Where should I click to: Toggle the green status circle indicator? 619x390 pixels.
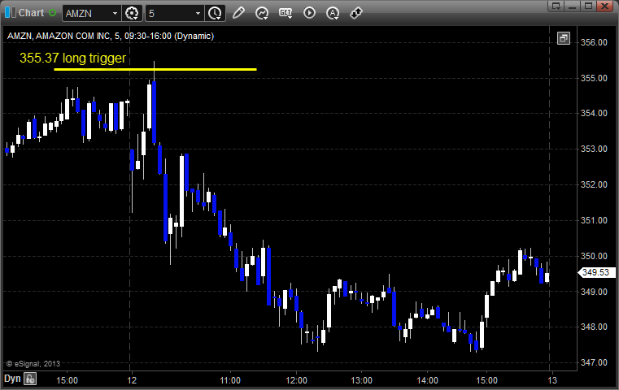click(x=52, y=13)
